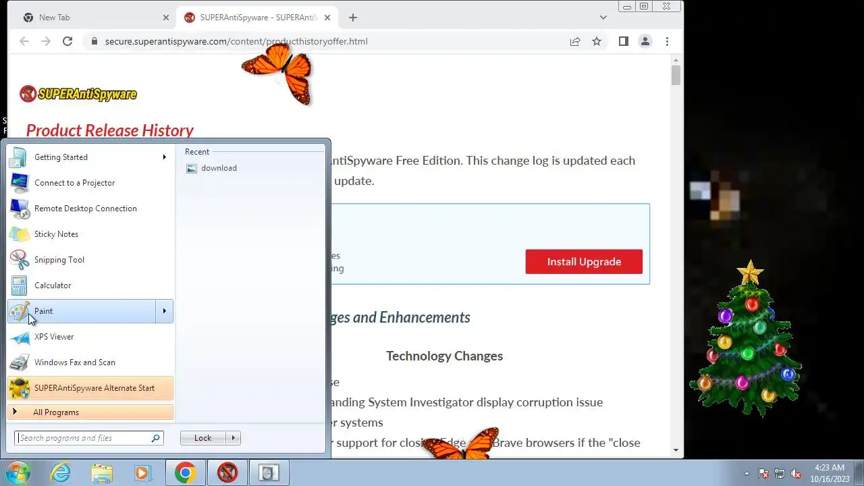Expand the Getting Started submenu arrow
The height and width of the screenshot is (486, 864).
(x=164, y=157)
